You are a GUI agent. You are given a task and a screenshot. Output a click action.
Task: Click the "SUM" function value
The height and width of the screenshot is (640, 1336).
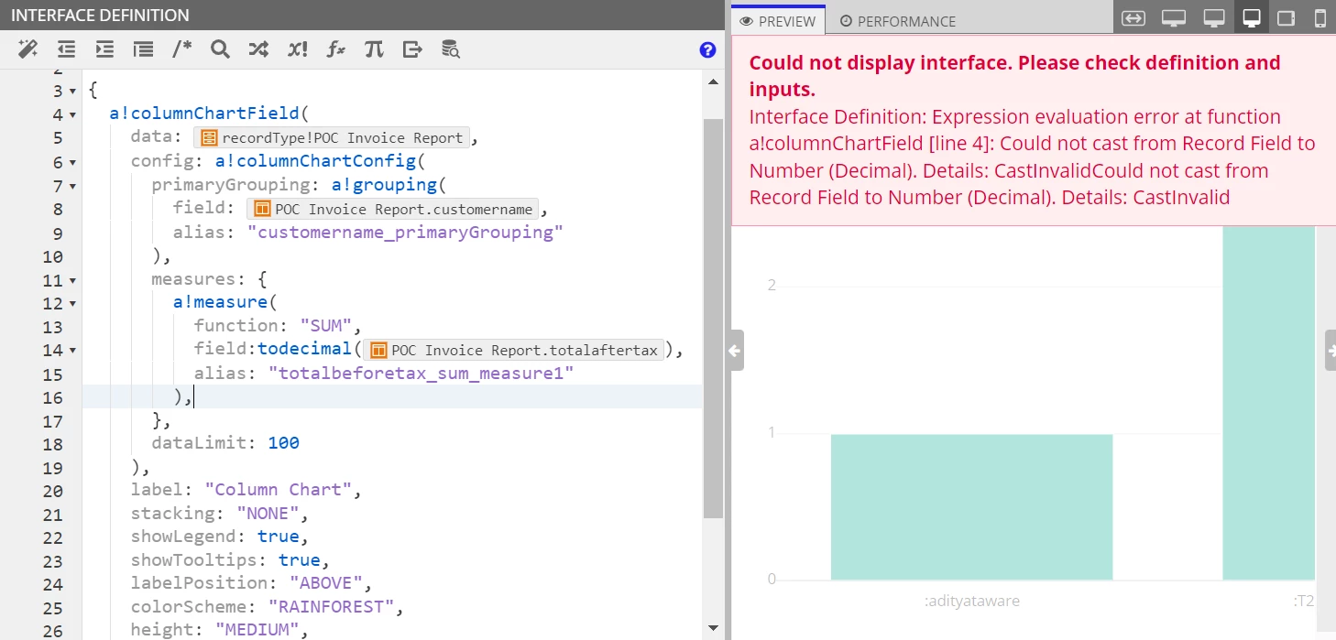pyautogui.click(x=325, y=326)
